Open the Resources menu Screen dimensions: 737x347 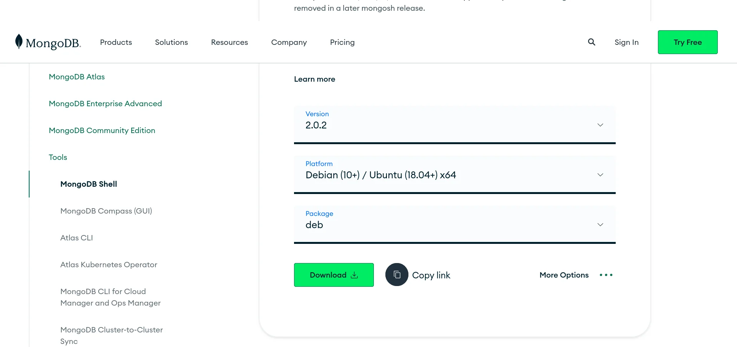[230, 42]
